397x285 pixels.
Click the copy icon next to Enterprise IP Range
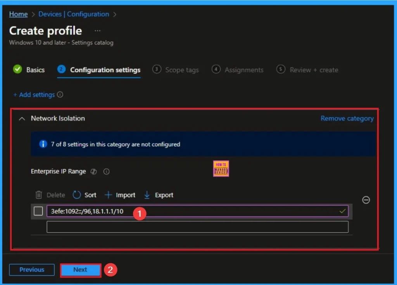93,171
